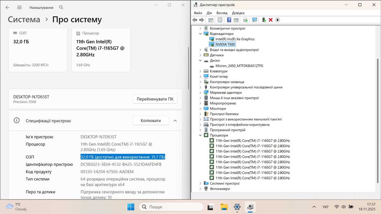Click the Комп'ютер category icon
Image resolution: width=381 pixels, height=214 pixels.
[x=206, y=76]
